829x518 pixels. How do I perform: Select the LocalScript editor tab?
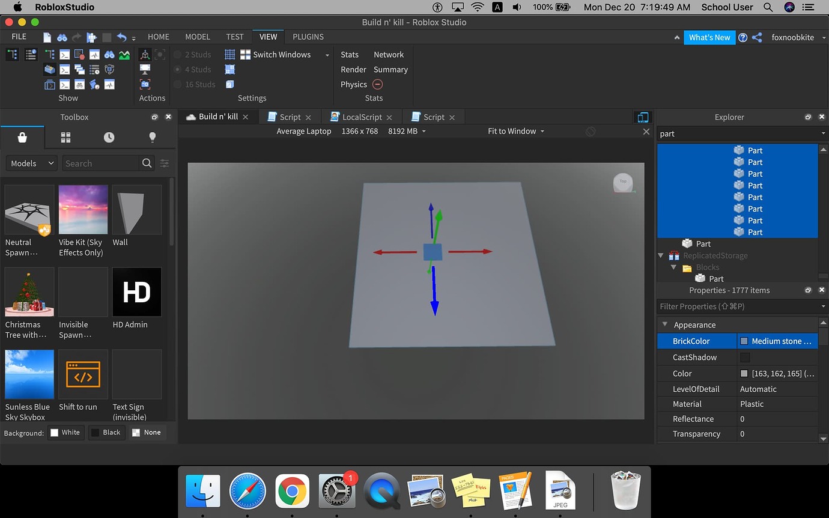point(361,116)
